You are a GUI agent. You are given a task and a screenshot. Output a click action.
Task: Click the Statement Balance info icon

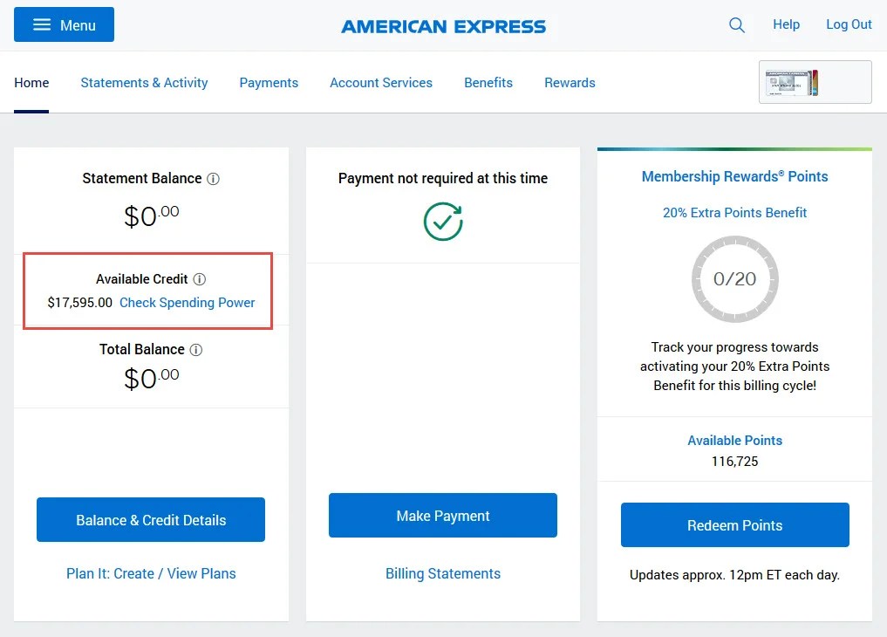[x=214, y=179]
